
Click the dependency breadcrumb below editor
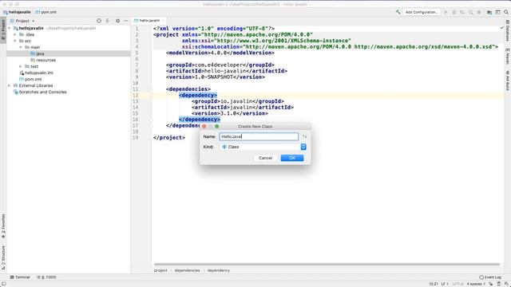(x=218, y=270)
